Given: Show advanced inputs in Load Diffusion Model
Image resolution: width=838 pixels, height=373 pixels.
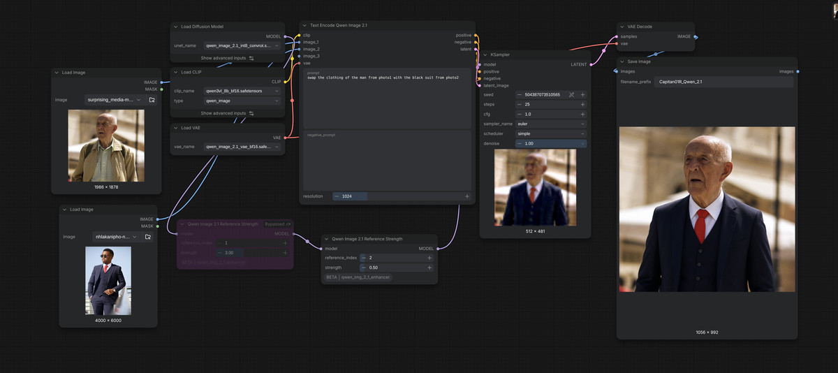Looking at the screenshot, I should [228, 58].
